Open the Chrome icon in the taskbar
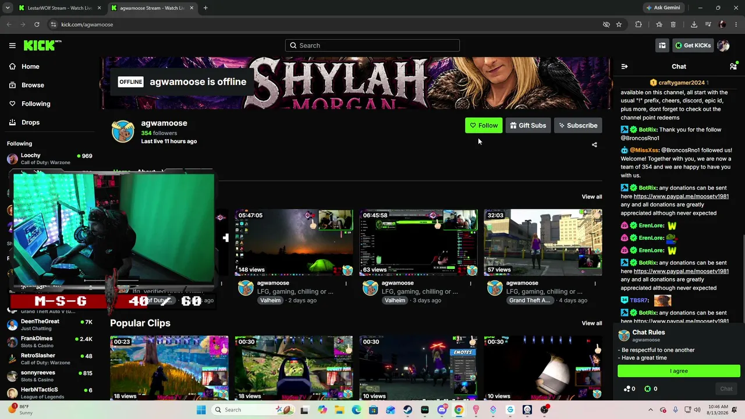745x419 pixels. coord(459,410)
